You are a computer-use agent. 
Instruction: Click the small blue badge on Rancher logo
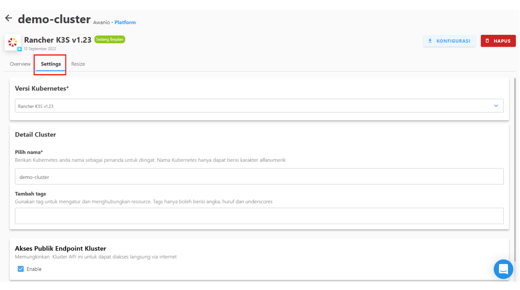19,49
